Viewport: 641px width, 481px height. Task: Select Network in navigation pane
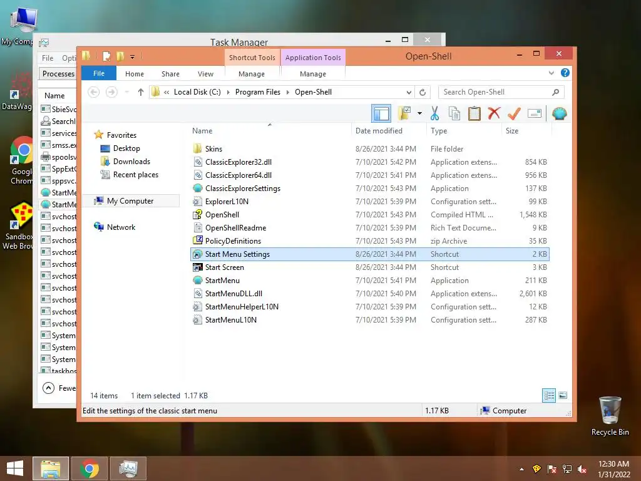click(121, 227)
